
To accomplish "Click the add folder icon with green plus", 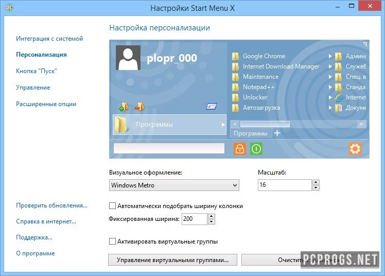I will point(124,107).
